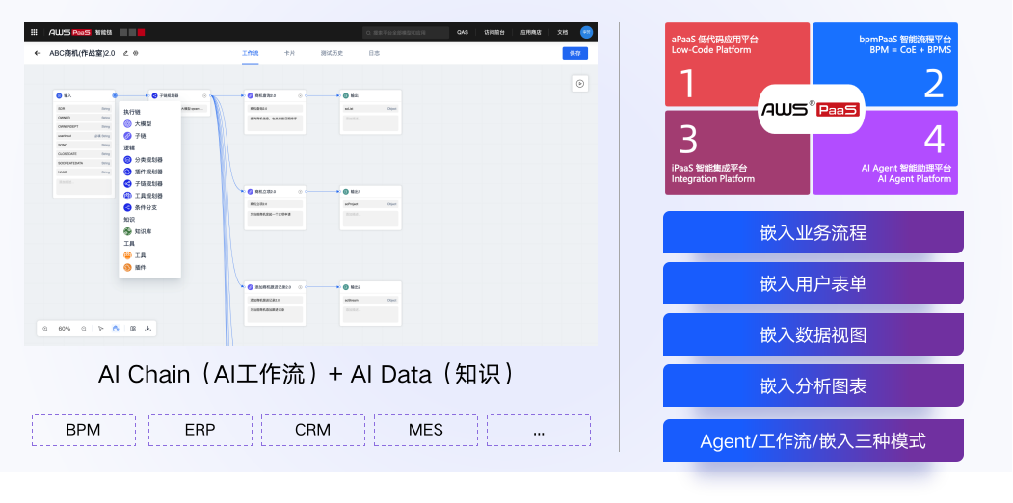The width and height of the screenshot is (1013, 503).
Task: Switch to the 卡片 tab
Action: (x=289, y=54)
